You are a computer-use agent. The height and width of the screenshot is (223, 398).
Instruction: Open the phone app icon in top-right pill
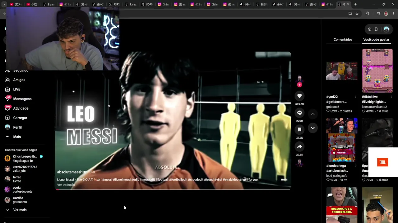tap(376, 29)
